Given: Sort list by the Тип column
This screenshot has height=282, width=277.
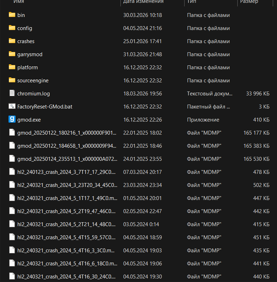Looking at the screenshot, I should point(191,2).
